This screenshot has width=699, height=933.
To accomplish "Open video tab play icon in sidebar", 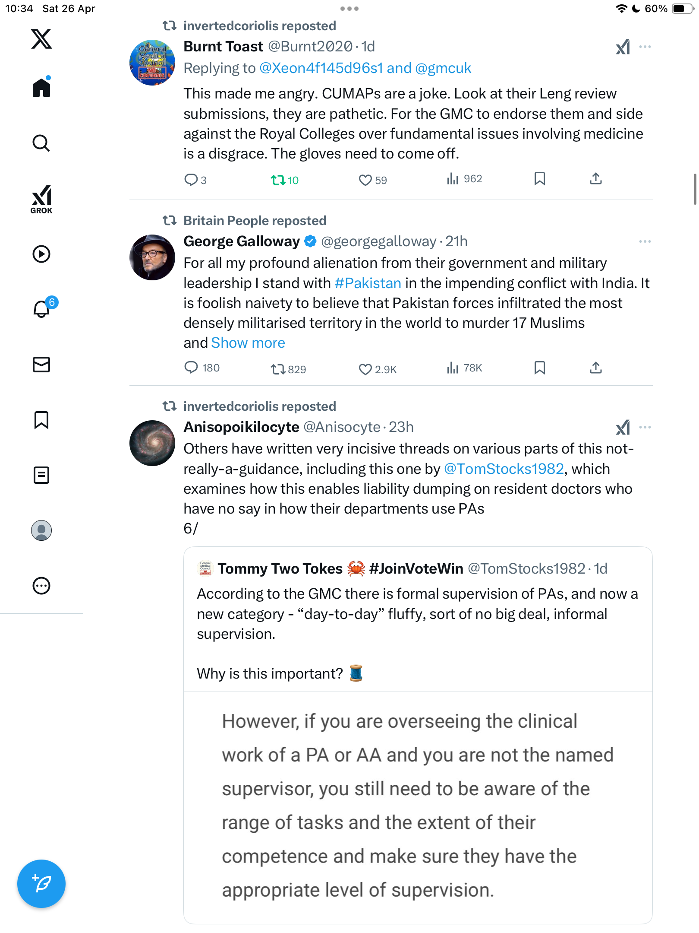I will pos(41,254).
